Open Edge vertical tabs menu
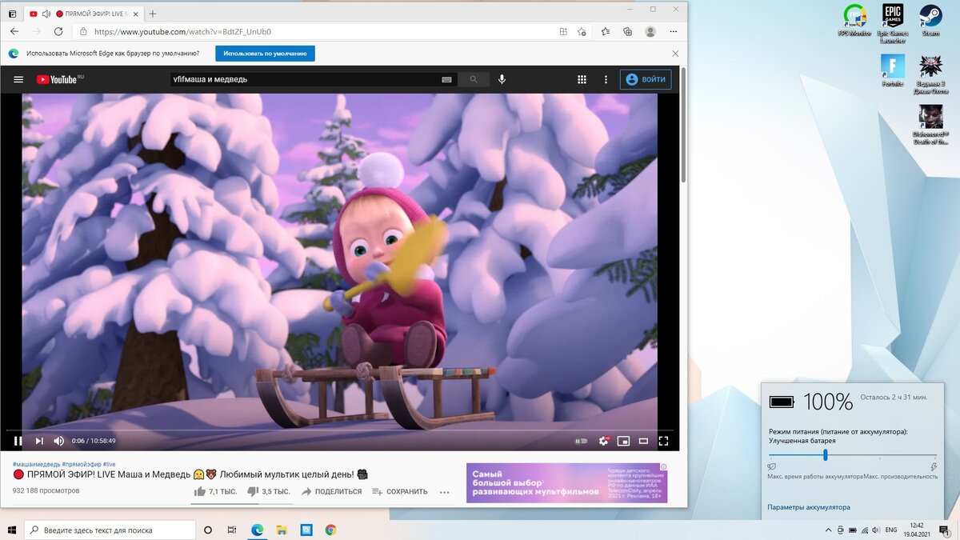The image size is (960, 540). pyautogui.click(x=12, y=14)
